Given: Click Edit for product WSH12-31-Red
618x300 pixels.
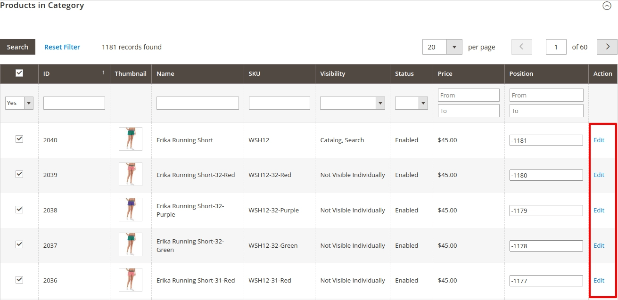Looking at the screenshot, I should tap(599, 280).
